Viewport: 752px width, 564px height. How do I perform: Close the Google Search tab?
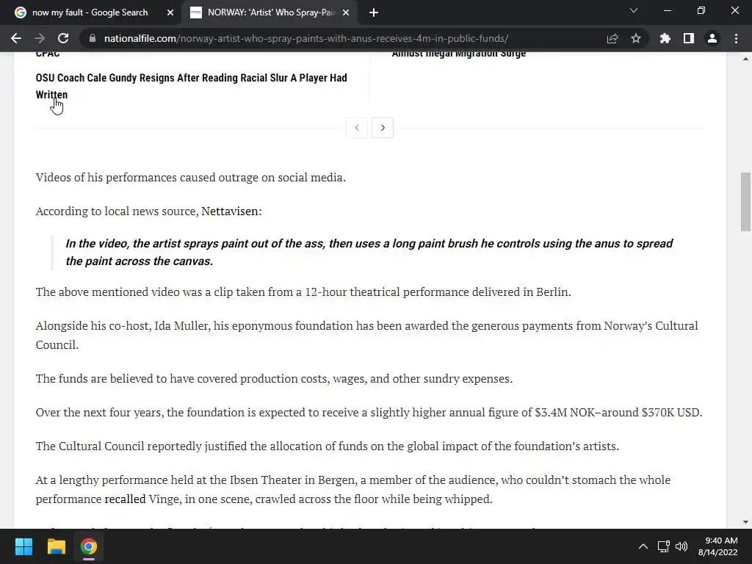tap(170, 12)
